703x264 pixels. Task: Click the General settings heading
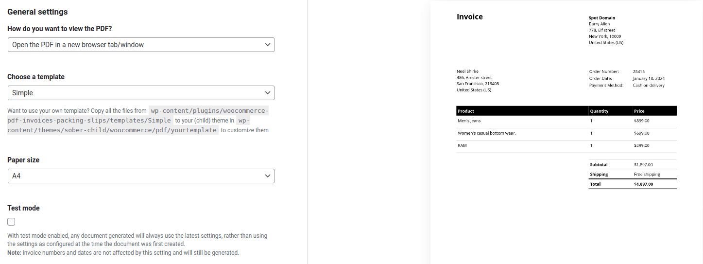coord(37,12)
